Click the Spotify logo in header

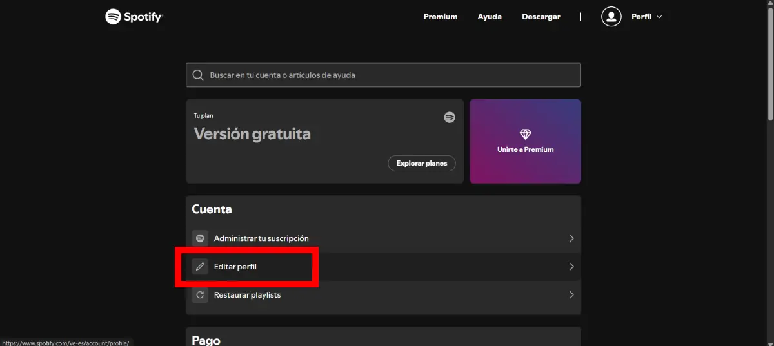134,17
